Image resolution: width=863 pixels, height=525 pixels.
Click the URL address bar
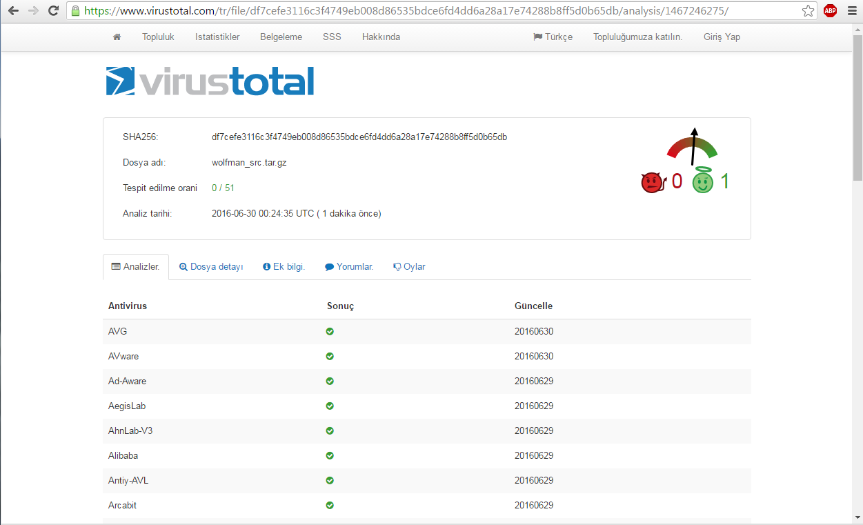point(435,11)
